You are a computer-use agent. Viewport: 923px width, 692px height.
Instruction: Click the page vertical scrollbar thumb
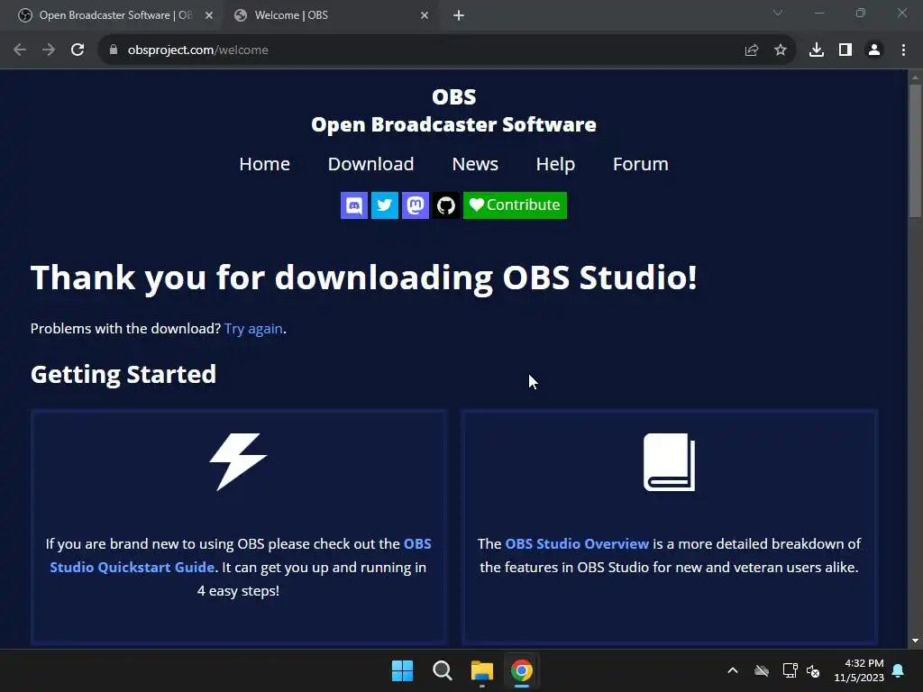tap(915, 150)
